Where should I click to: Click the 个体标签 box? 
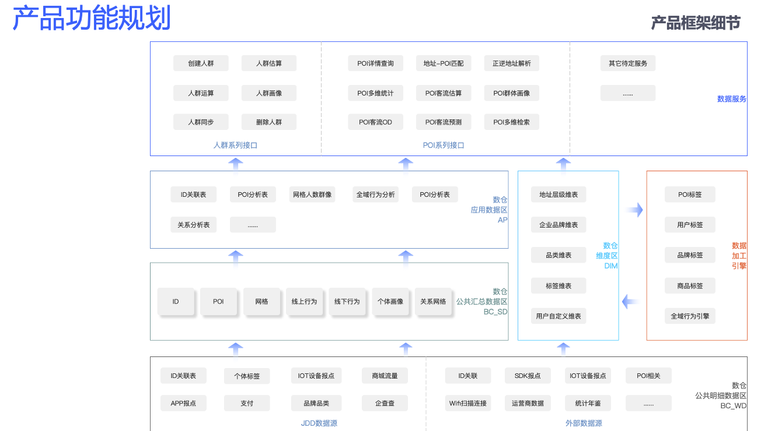[247, 376]
